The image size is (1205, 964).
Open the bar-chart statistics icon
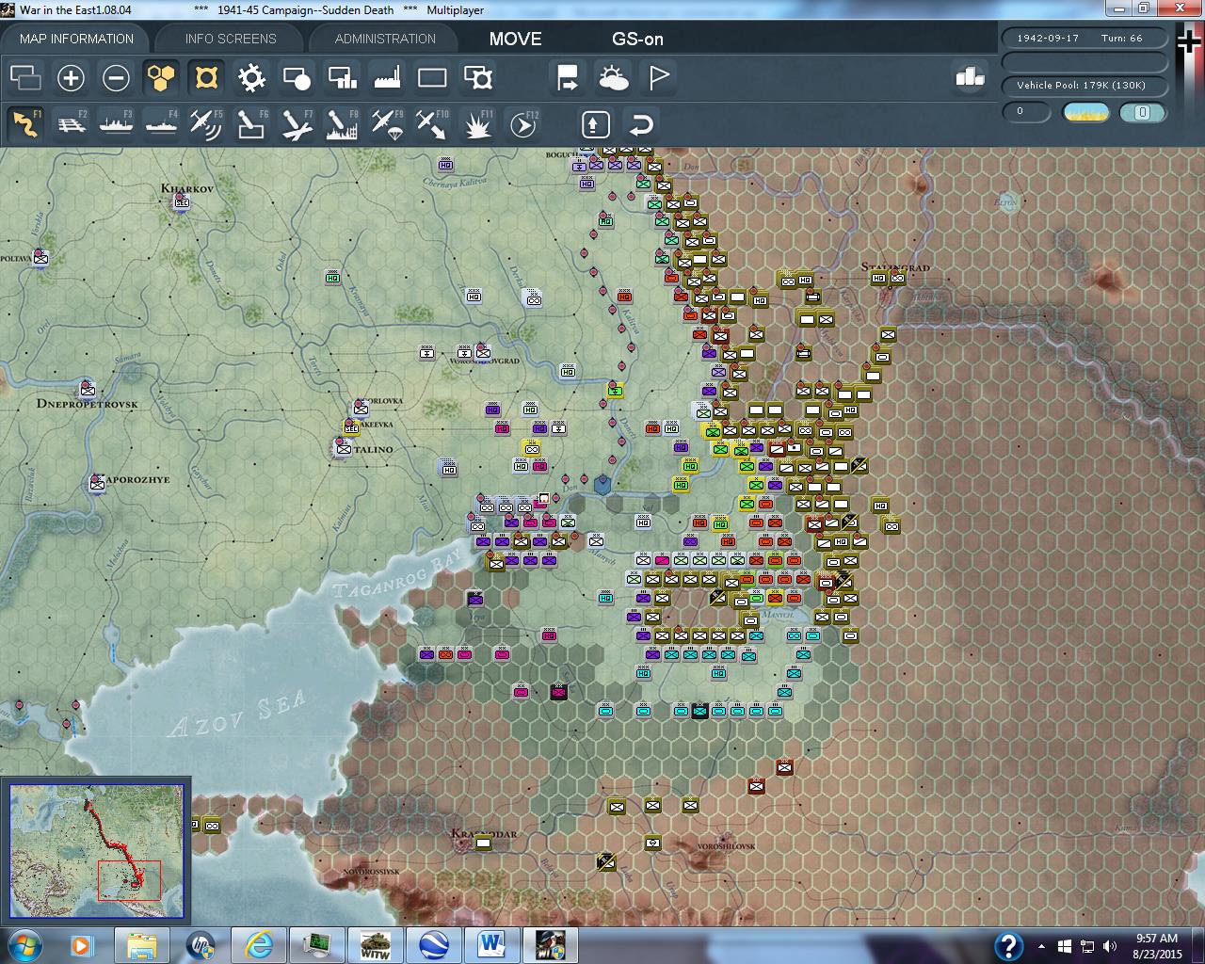(970, 77)
